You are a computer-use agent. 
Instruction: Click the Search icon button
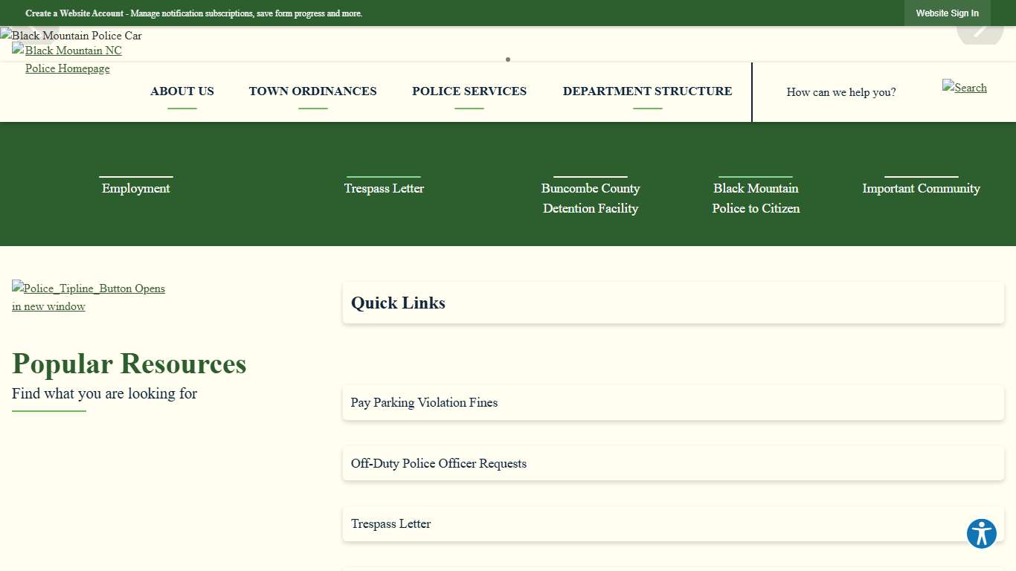964,88
